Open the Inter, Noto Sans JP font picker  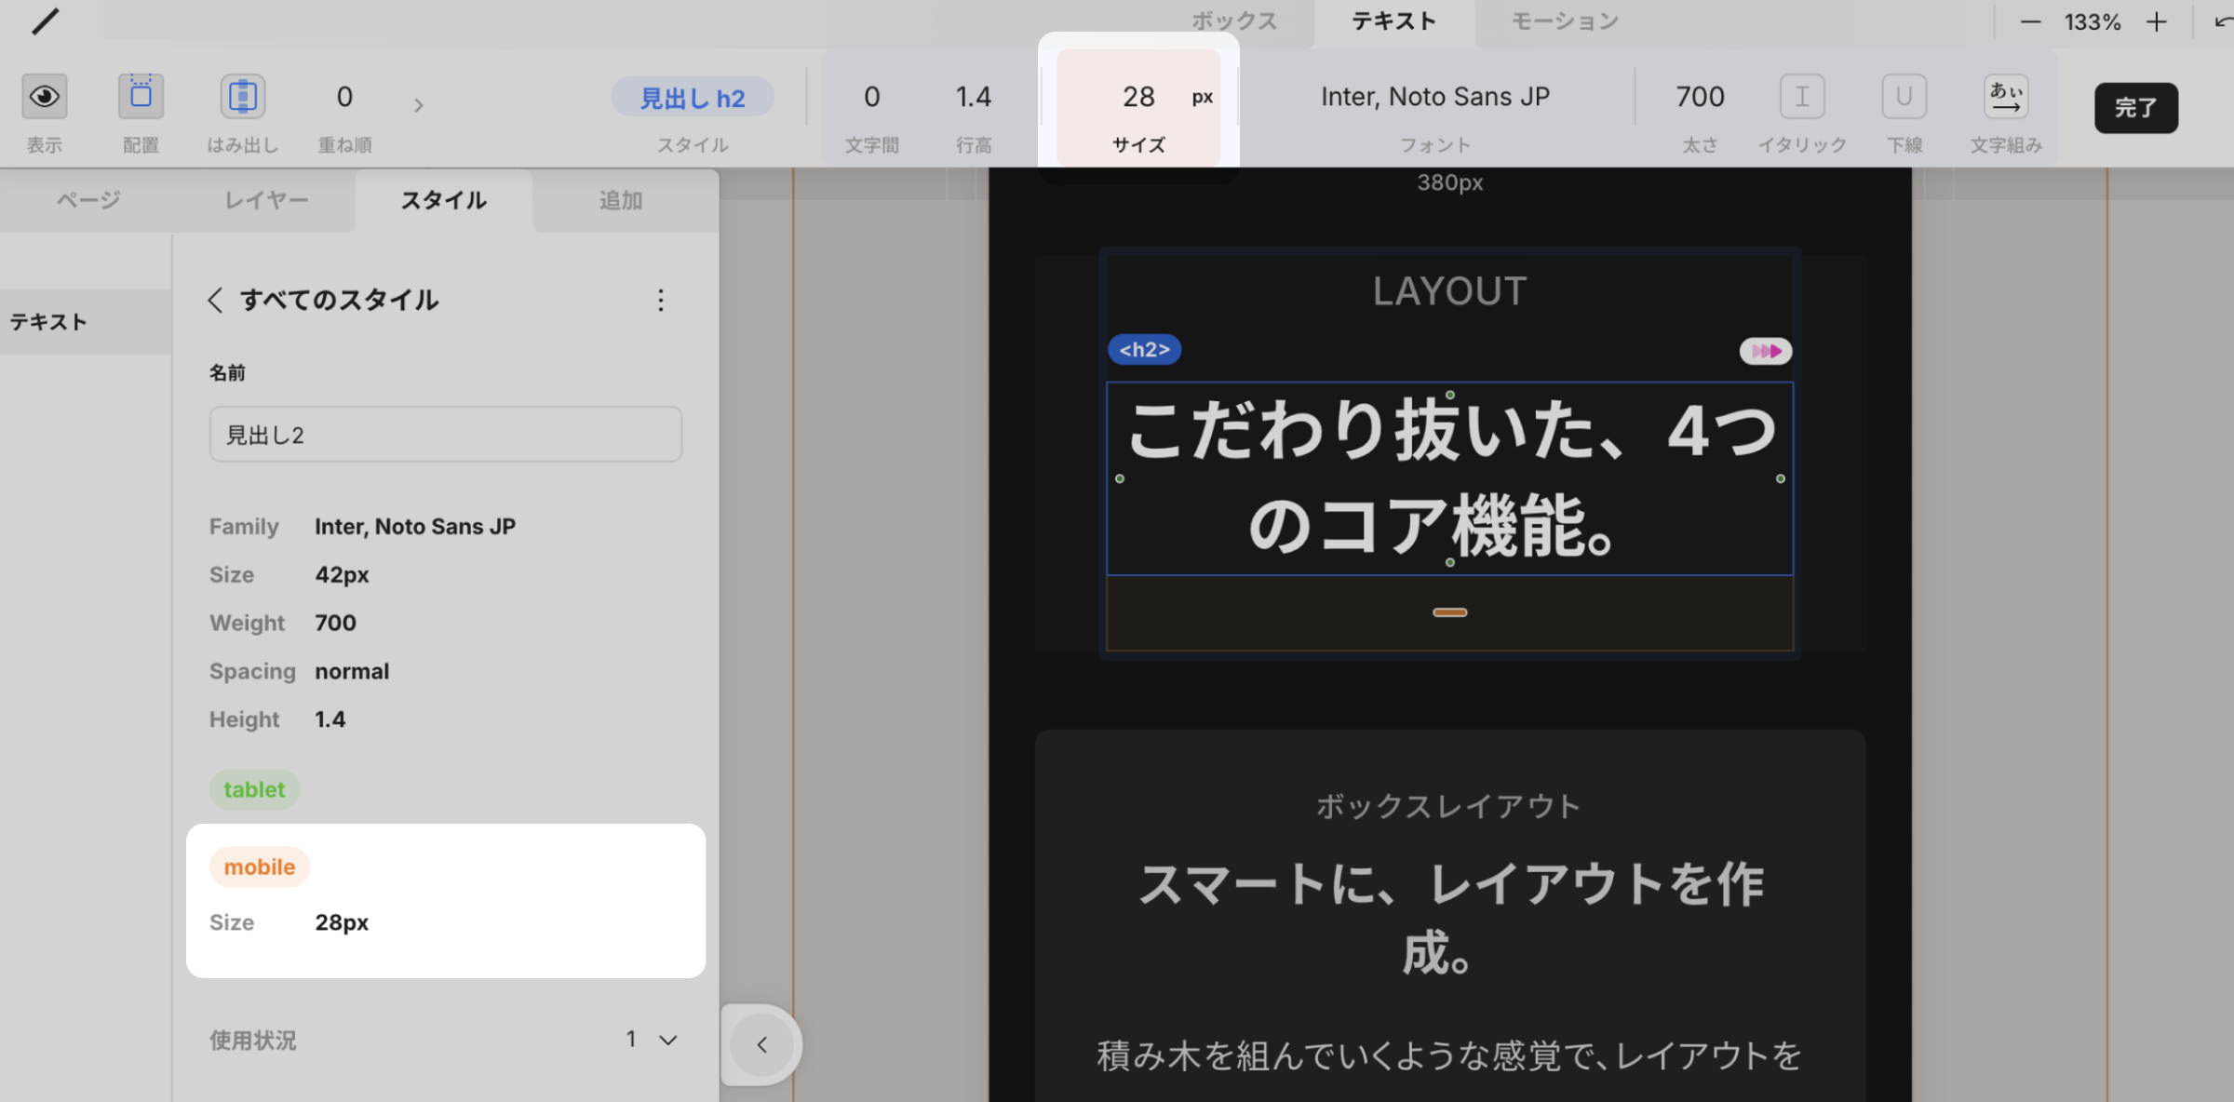[1435, 97]
